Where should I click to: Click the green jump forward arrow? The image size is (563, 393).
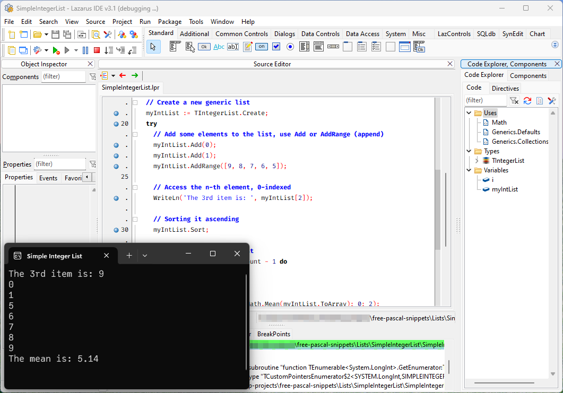pyautogui.click(x=135, y=75)
